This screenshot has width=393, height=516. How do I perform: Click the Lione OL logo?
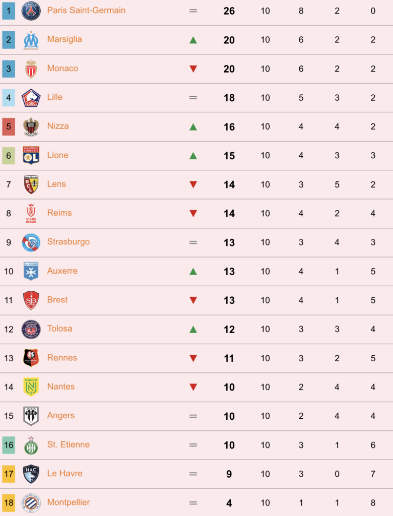point(31,155)
